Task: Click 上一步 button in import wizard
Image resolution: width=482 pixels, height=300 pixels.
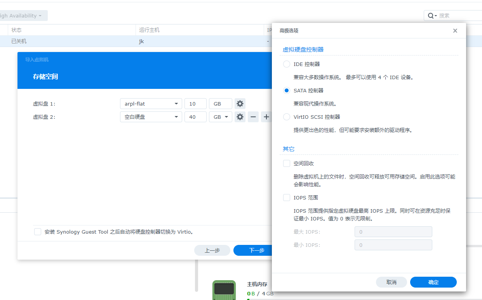Action: [212, 250]
